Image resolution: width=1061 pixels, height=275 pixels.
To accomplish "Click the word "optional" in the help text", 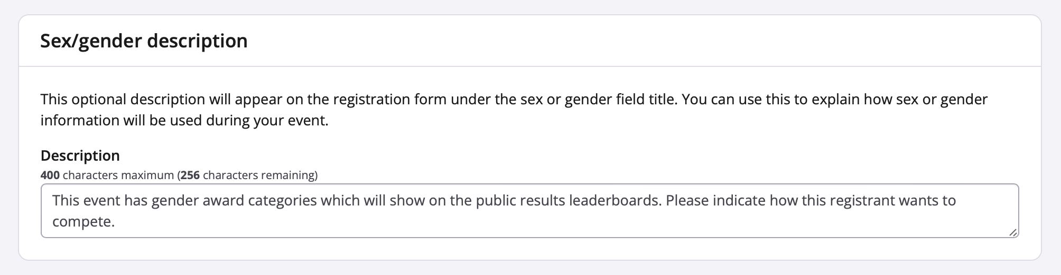I will (x=99, y=100).
